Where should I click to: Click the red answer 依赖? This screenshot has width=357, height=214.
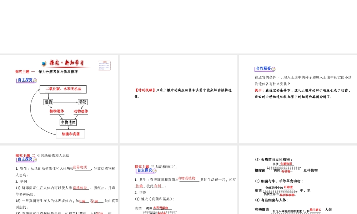[139, 186]
